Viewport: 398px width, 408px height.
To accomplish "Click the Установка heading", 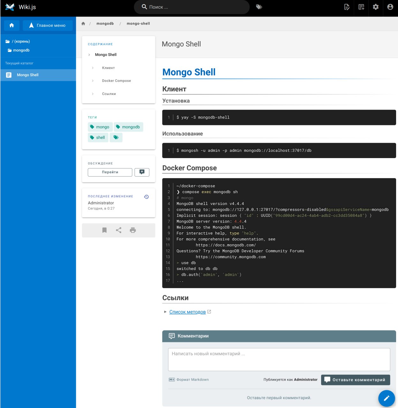I will tap(176, 101).
